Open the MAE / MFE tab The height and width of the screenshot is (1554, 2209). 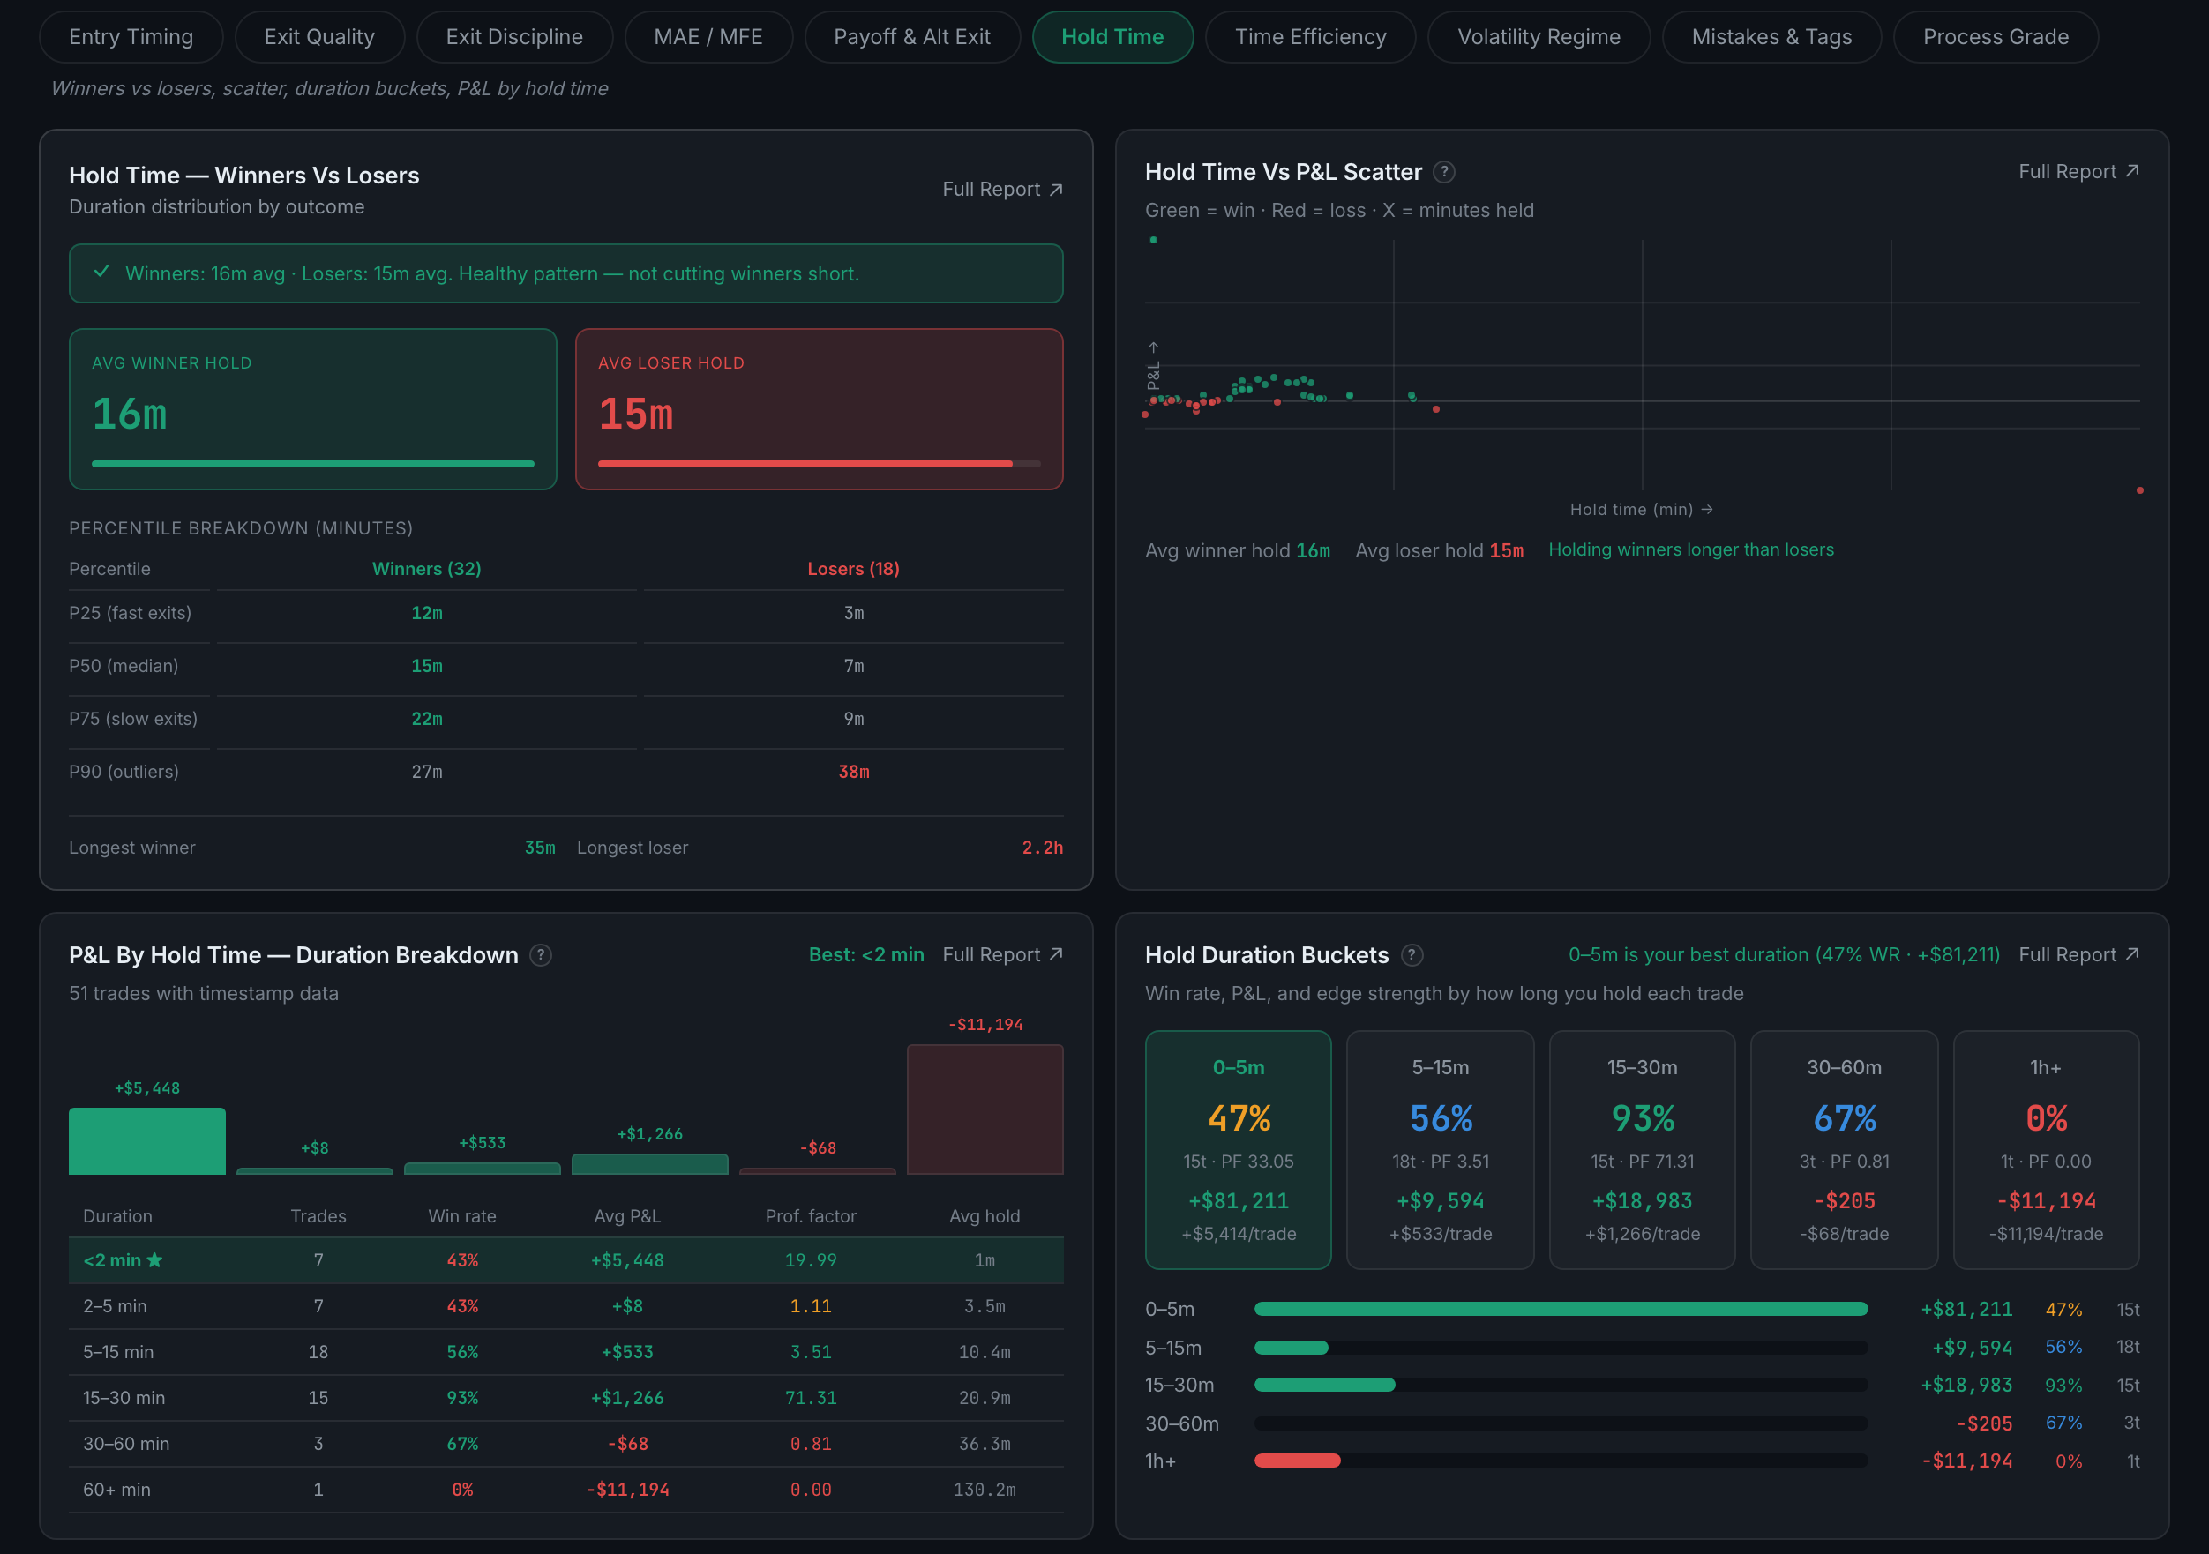[x=708, y=36]
